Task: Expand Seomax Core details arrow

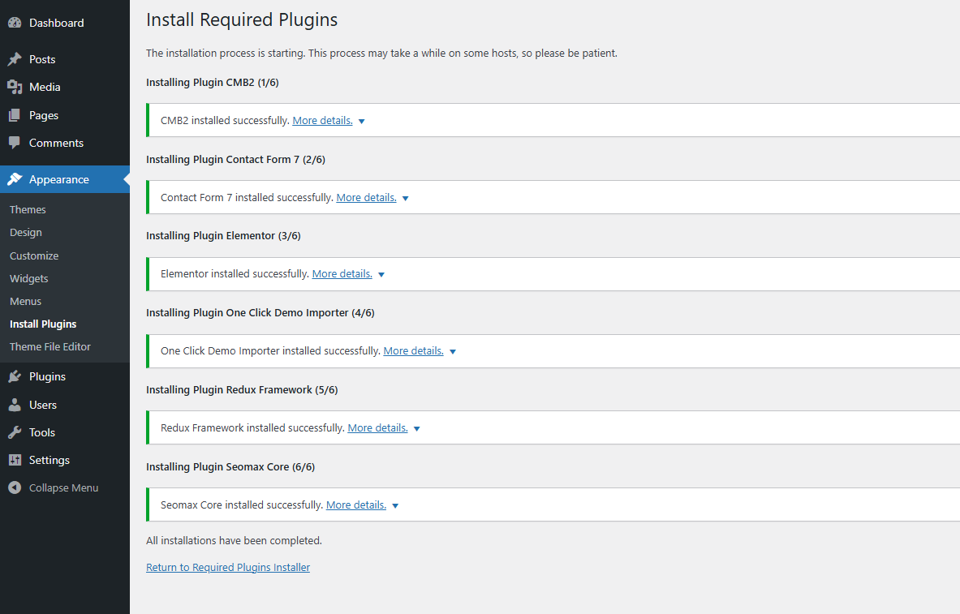Action: pyautogui.click(x=395, y=505)
